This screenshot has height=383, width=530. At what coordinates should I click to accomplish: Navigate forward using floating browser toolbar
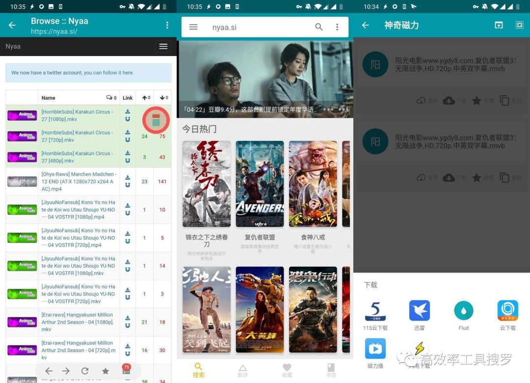click(66, 371)
